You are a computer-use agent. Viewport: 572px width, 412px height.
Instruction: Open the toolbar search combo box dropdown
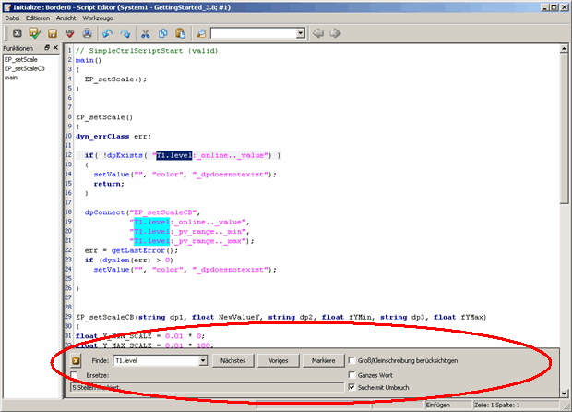tap(301, 33)
